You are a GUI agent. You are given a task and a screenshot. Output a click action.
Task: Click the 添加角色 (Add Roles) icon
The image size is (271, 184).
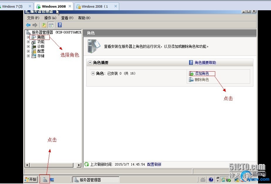pyautogui.click(x=191, y=74)
